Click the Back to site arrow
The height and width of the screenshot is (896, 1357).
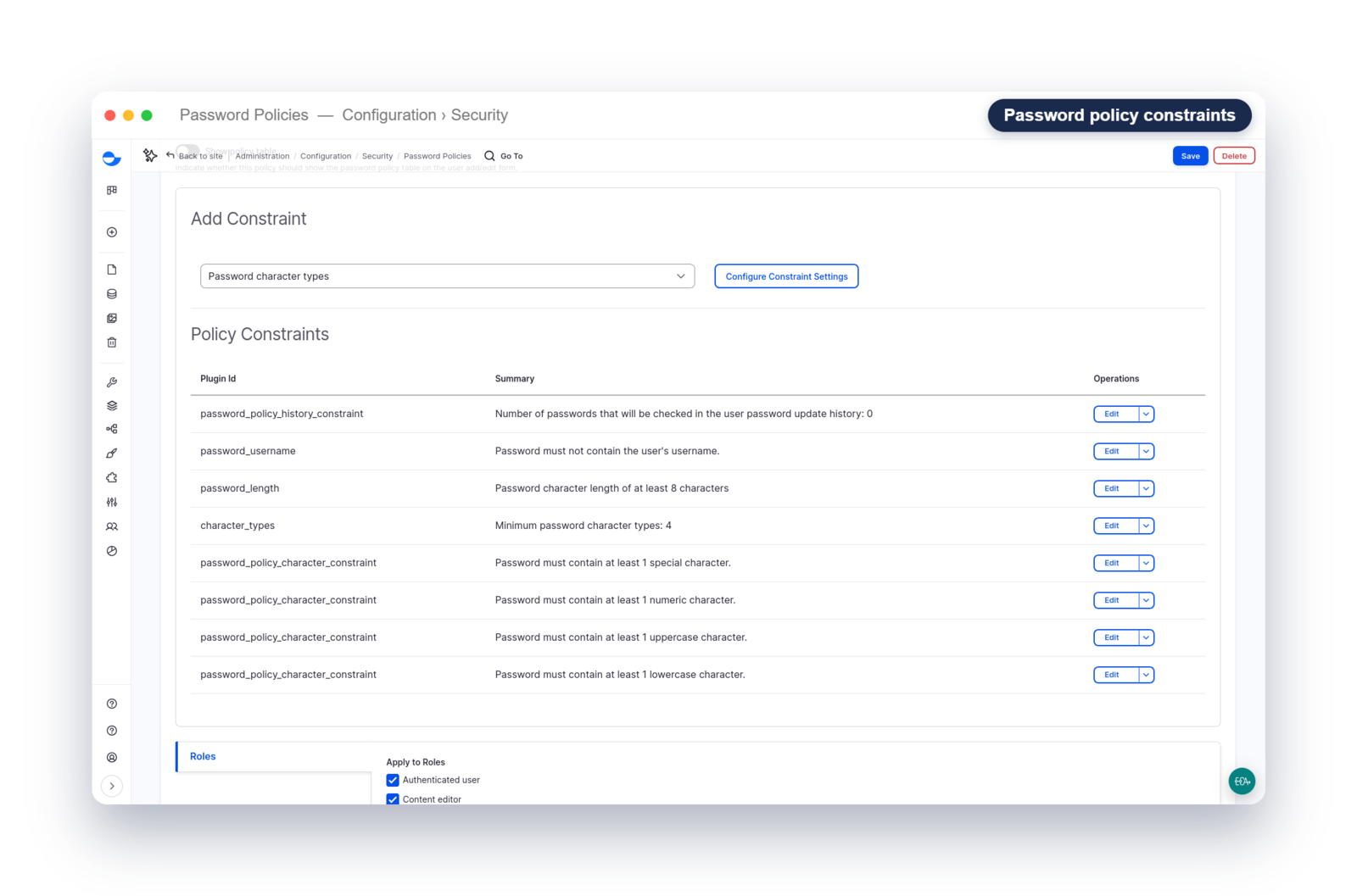pyautogui.click(x=170, y=155)
